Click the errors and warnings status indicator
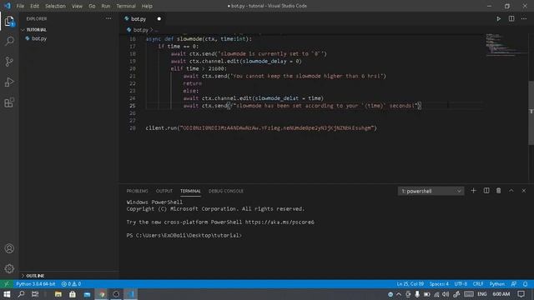Screen dimensions: 534x300 click(x=71, y=283)
